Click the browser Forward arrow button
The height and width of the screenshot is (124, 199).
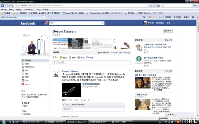pyautogui.click(x=6, y=6)
